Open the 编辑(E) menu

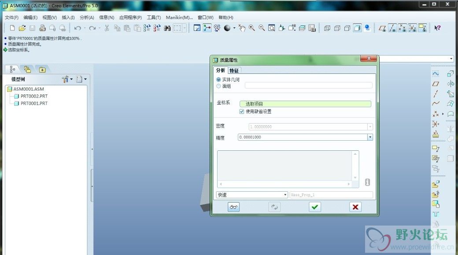click(30, 18)
